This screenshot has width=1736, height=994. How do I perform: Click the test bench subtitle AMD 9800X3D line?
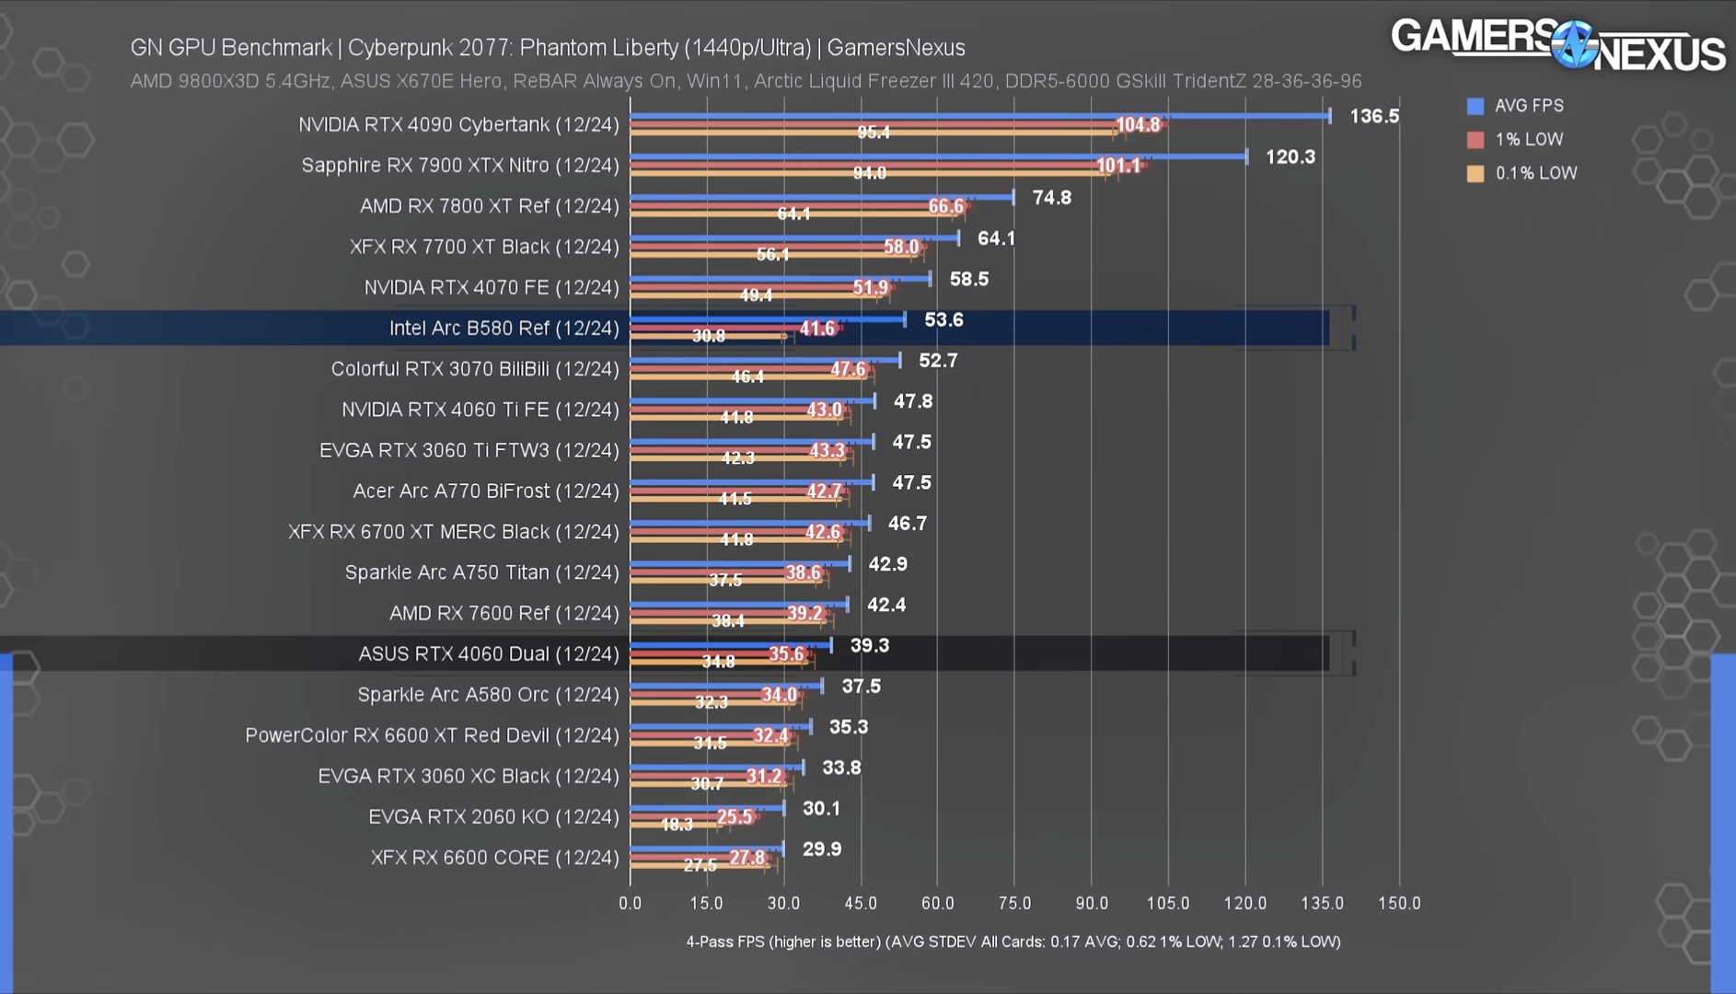[x=746, y=81]
